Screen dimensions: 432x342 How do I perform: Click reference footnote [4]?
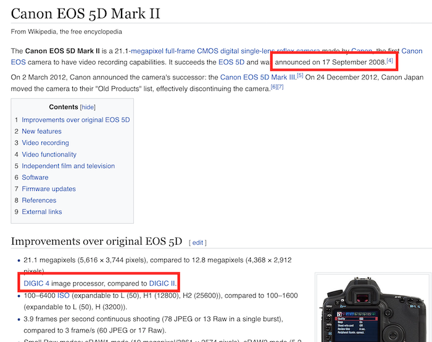pos(389,60)
